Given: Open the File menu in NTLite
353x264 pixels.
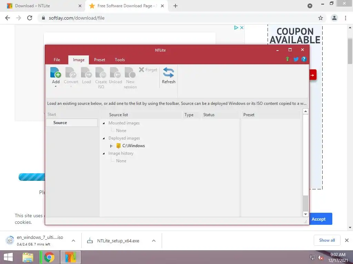Looking at the screenshot, I should click(x=57, y=60).
